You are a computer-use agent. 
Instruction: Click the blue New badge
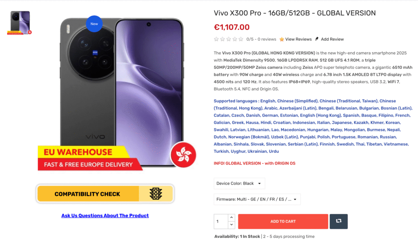tap(94, 24)
